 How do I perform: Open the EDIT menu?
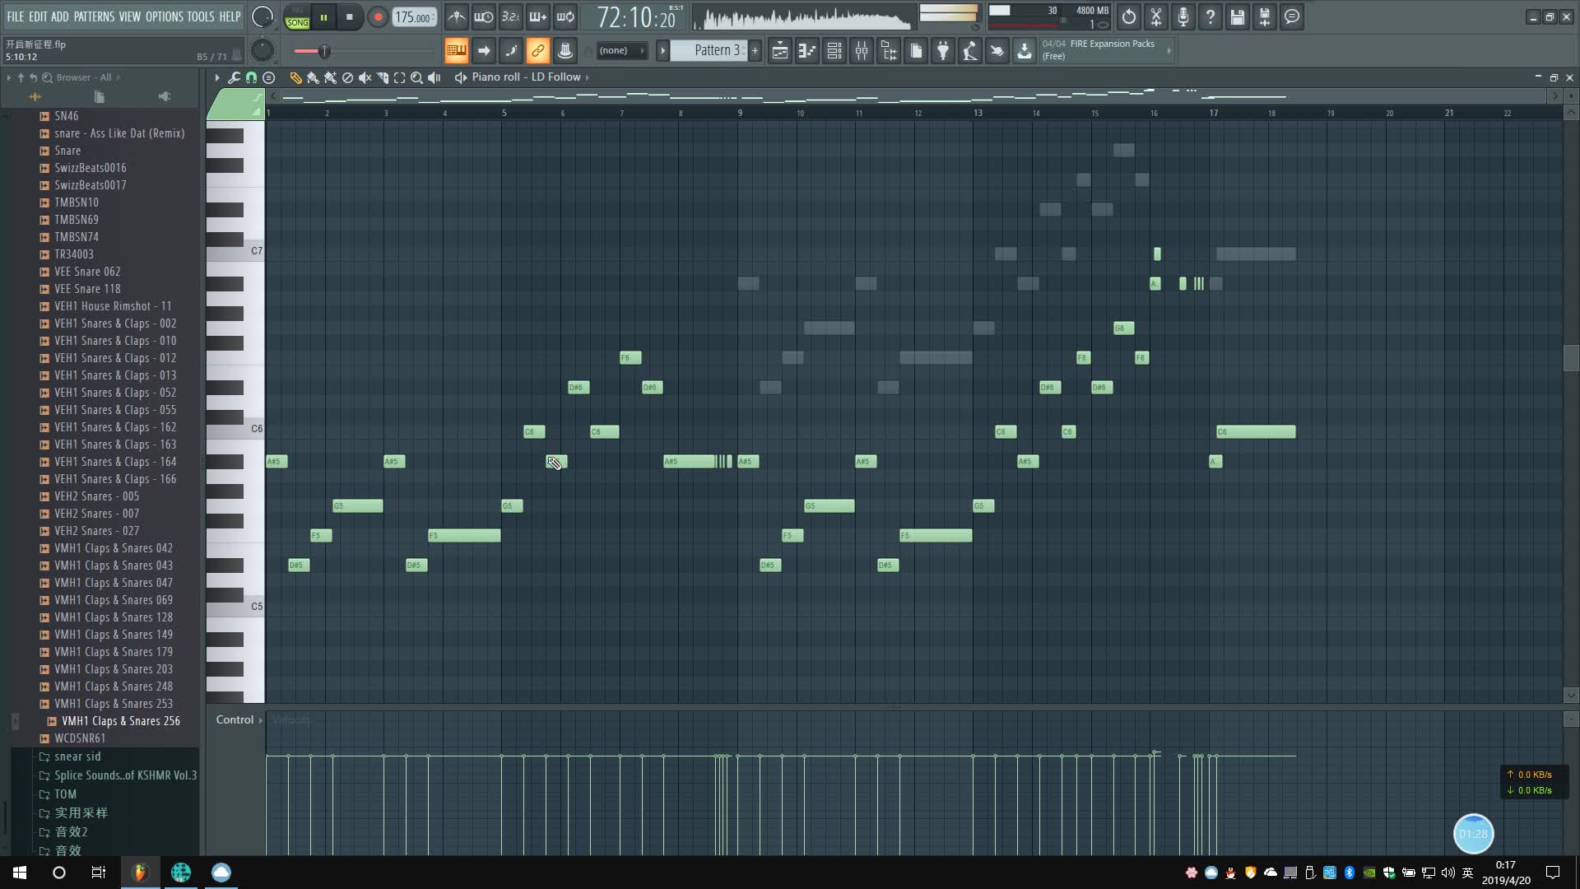click(x=38, y=16)
